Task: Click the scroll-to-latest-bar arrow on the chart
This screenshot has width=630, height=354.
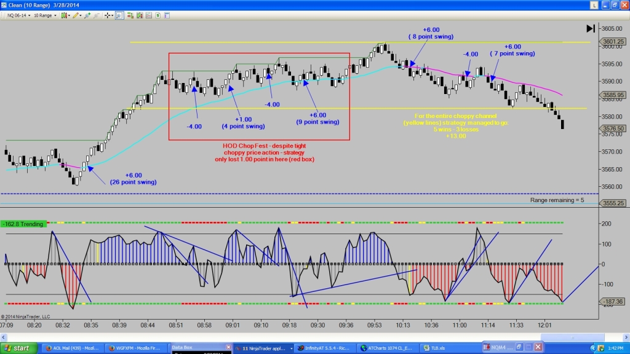Action: point(590,28)
